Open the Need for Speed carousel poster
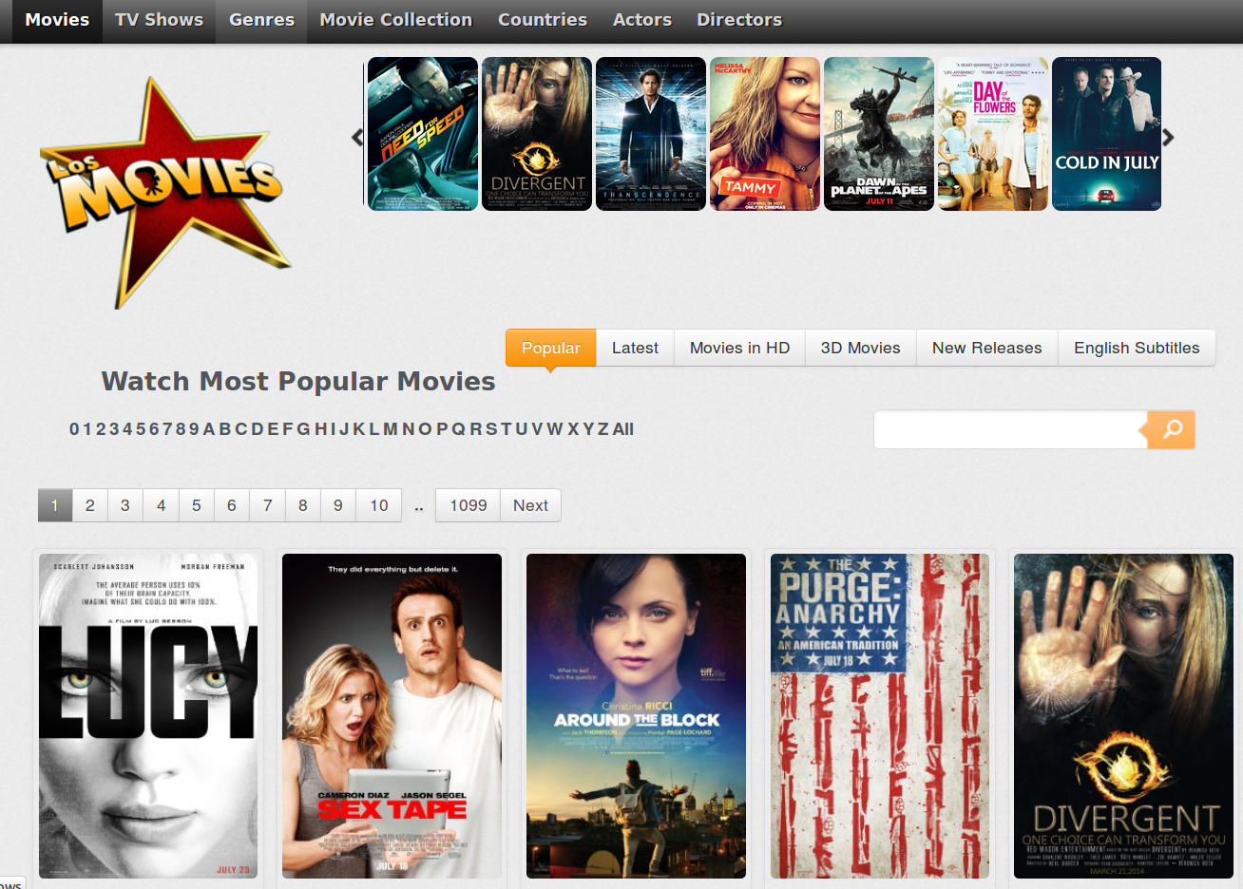Image resolution: width=1243 pixels, height=889 pixels. pos(422,134)
